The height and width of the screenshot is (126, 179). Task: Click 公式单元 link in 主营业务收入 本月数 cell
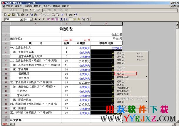click(85, 48)
